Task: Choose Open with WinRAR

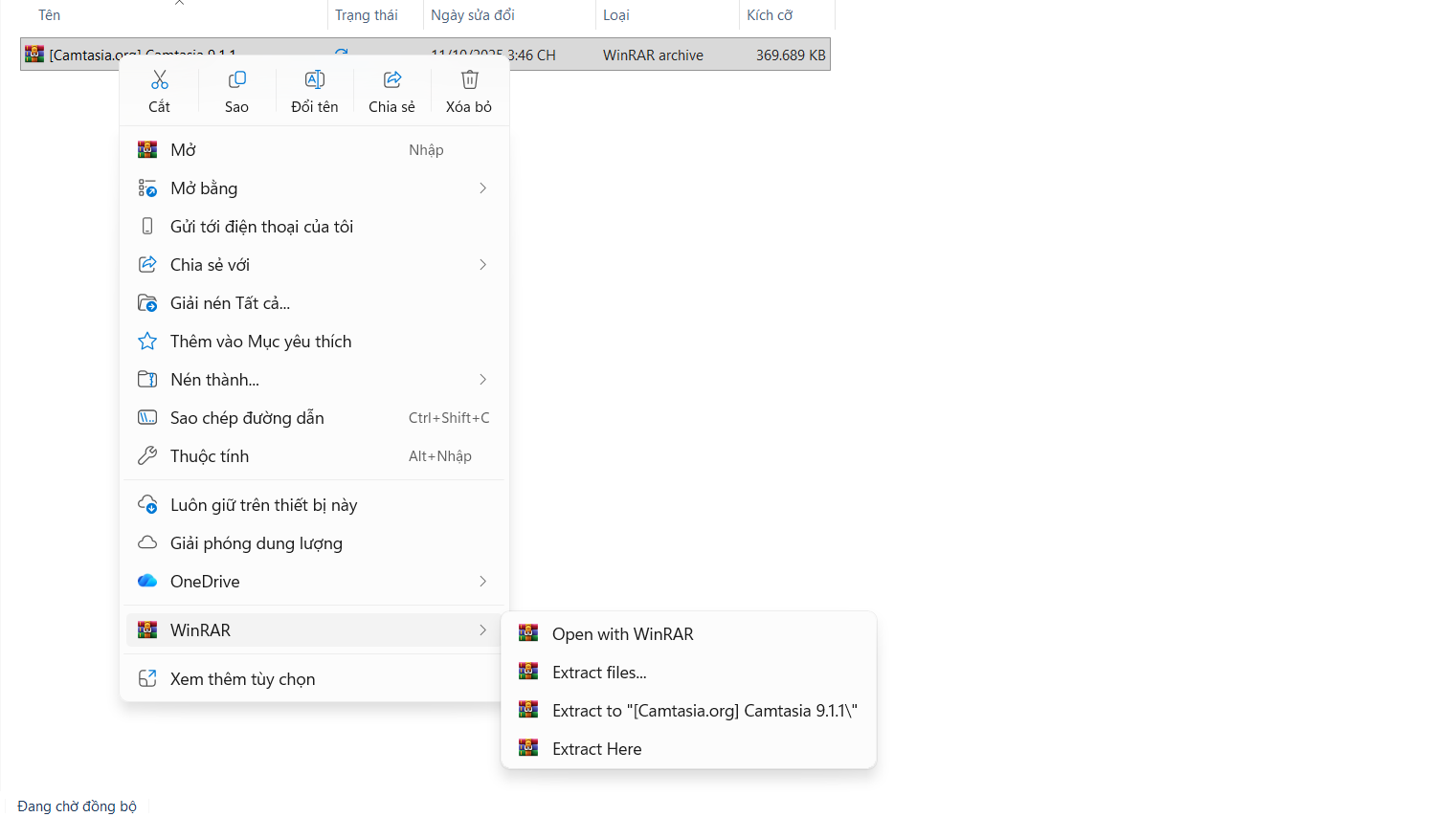Action: (622, 634)
